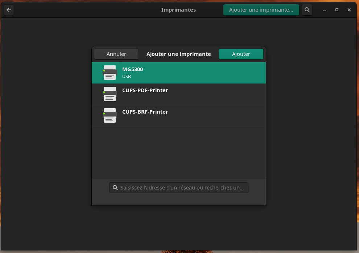Maximize the Imprimantes window
The height and width of the screenshot is (253, 359).
[337, 10]
